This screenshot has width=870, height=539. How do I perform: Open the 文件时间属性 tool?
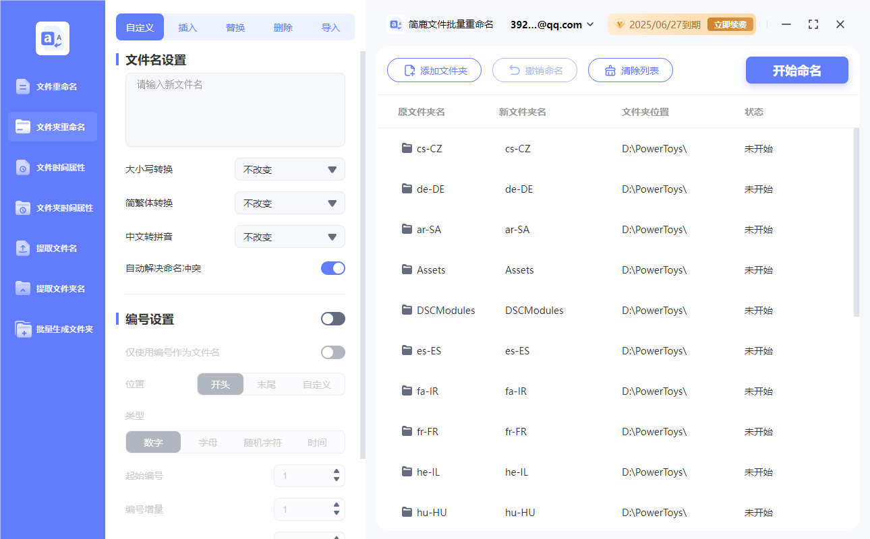click(52, 167)
